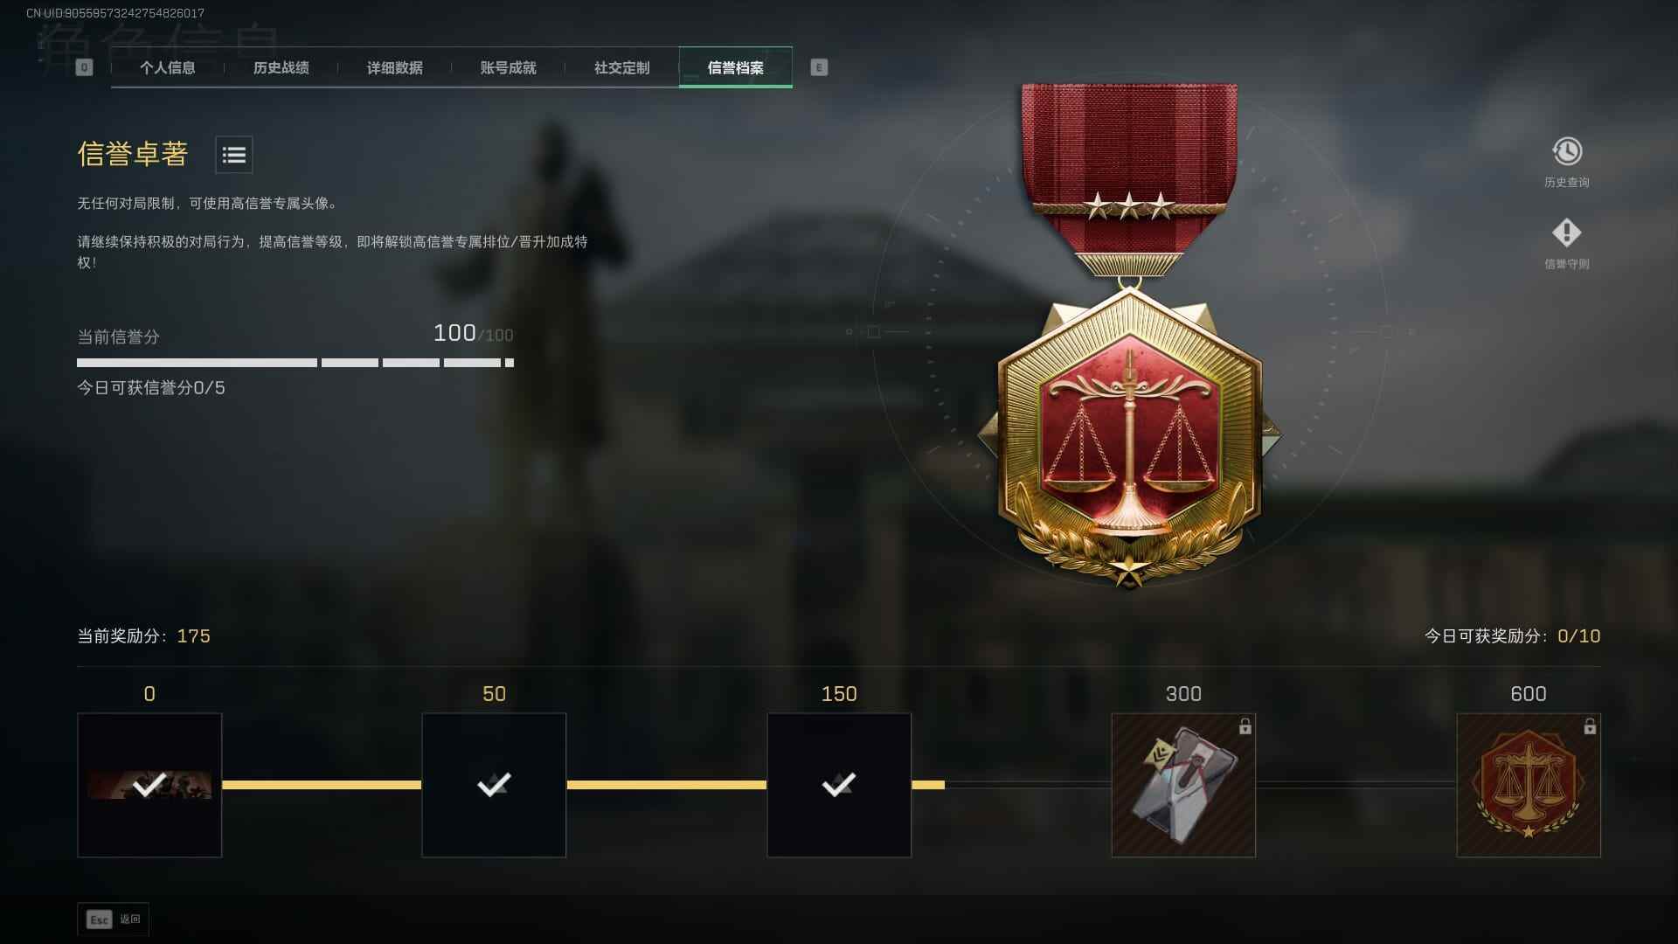The width and height of the screenshot is (1678, 944).
Task: Select the locked 600-point scales badge
Action: point(1529,785)
